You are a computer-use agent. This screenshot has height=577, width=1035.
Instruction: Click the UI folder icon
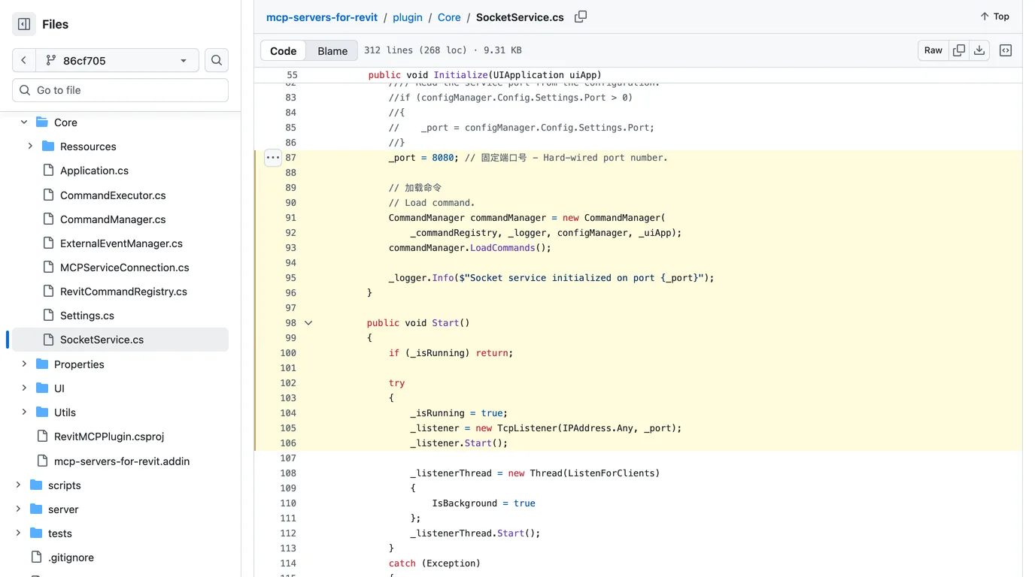[42, 388]
